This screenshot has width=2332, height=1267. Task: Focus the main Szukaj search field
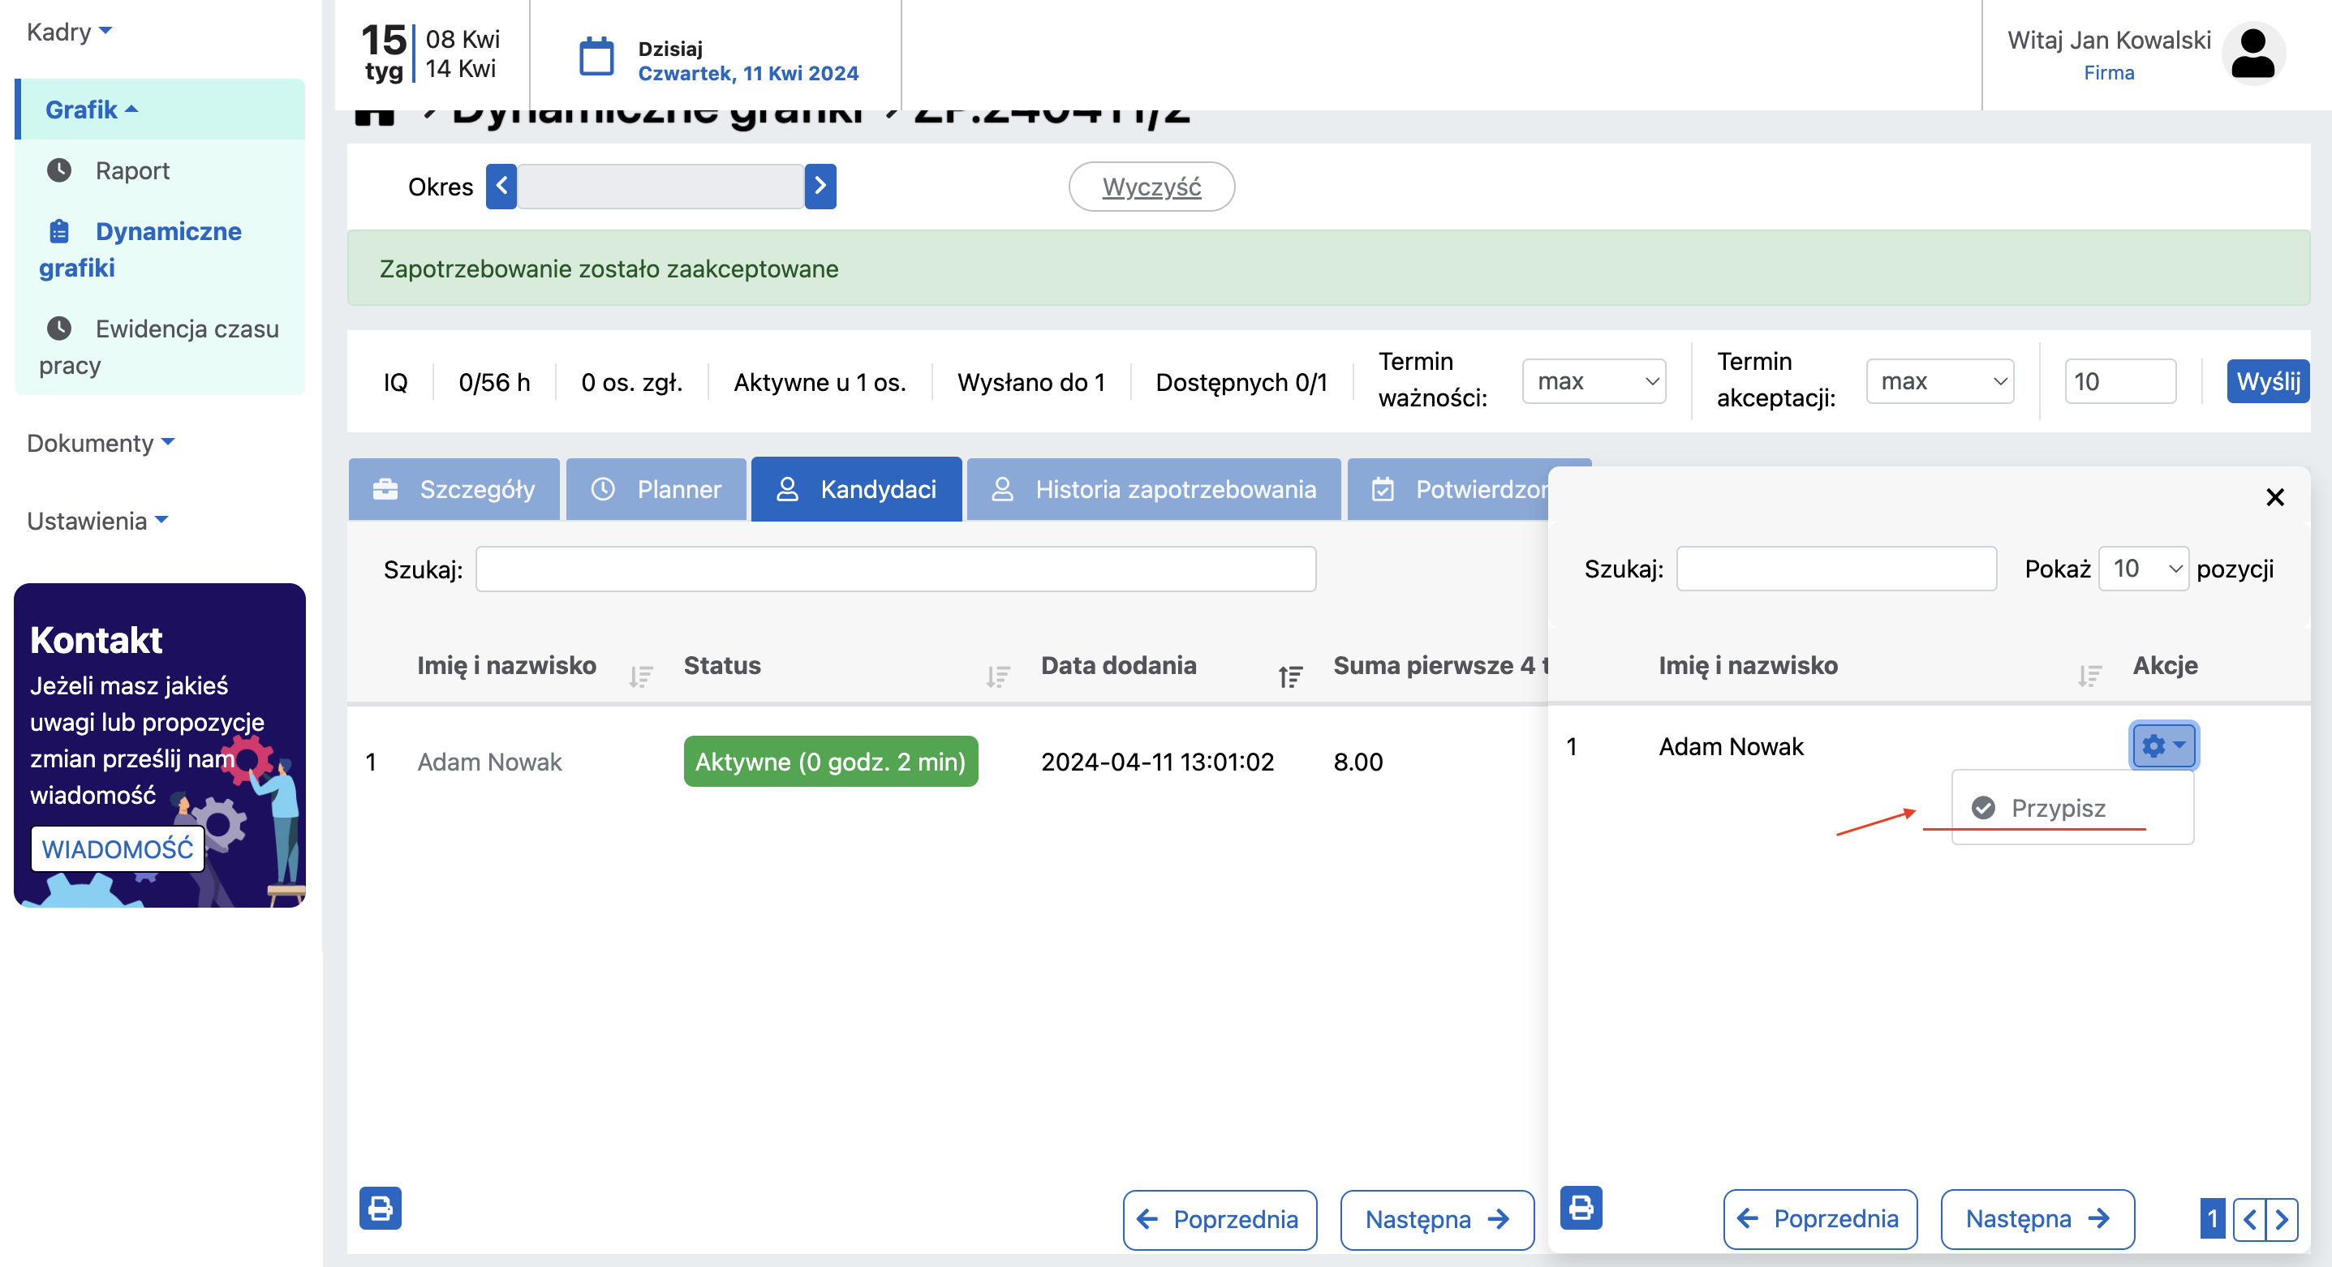click(x=895, y=569)
